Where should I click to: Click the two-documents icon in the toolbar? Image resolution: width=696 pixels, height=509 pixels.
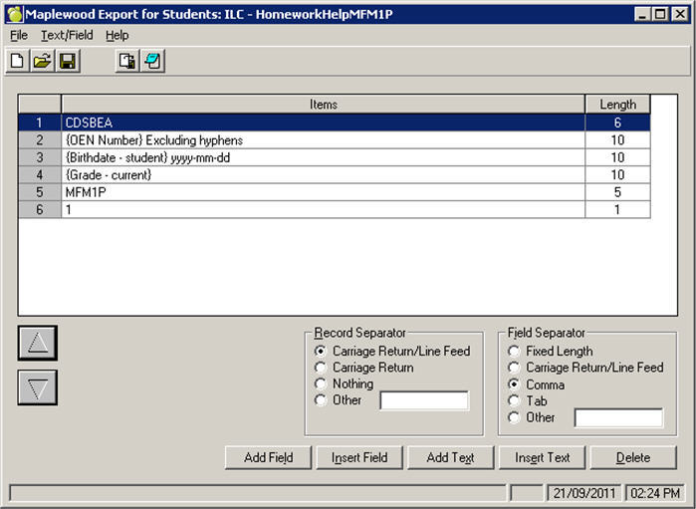[126, 62]
